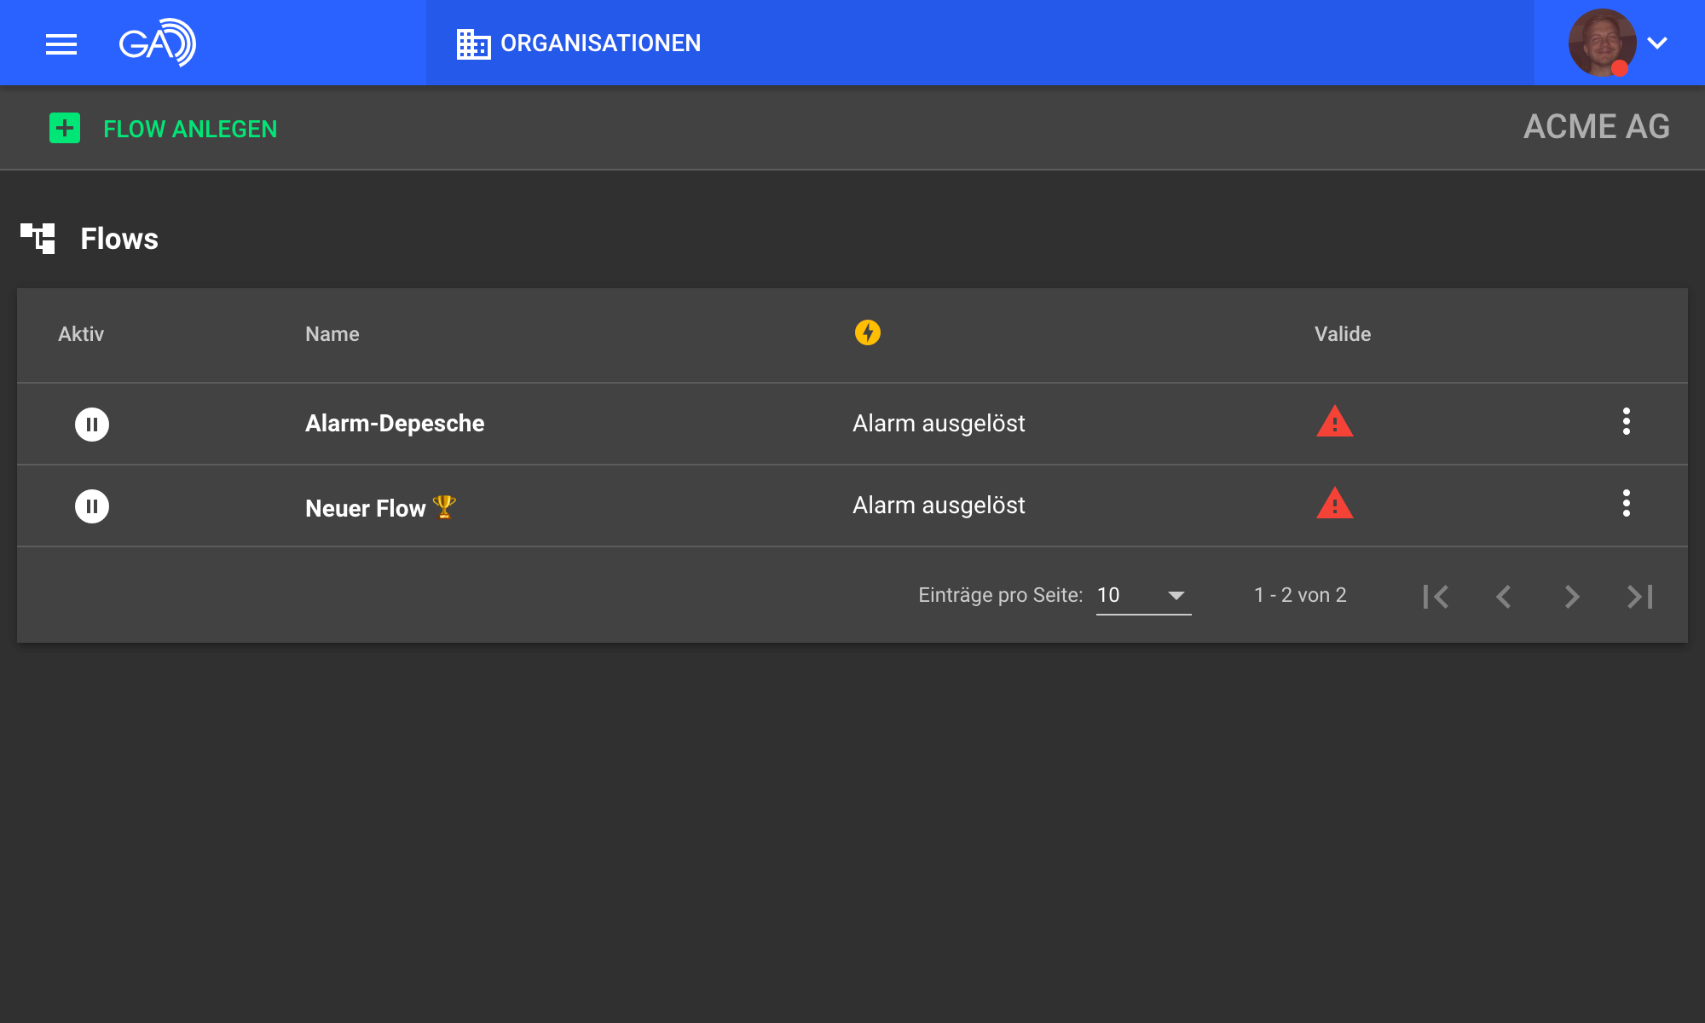The image size is (1705, 1023).
Task: Click the GA logo
Action: point(158,43)
